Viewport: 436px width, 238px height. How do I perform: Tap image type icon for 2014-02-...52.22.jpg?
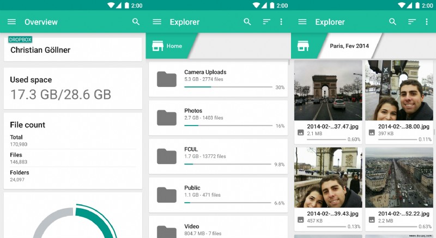click(x=372, y=220)
